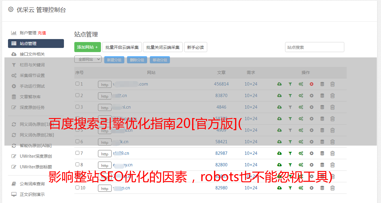
Task: Click the 批量开启云端采集 button
Action: (122, 47)
